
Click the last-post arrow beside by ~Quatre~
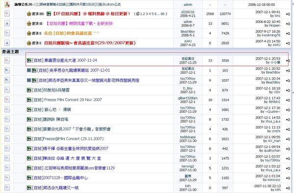pyautogui.click(x=288, y=110)
